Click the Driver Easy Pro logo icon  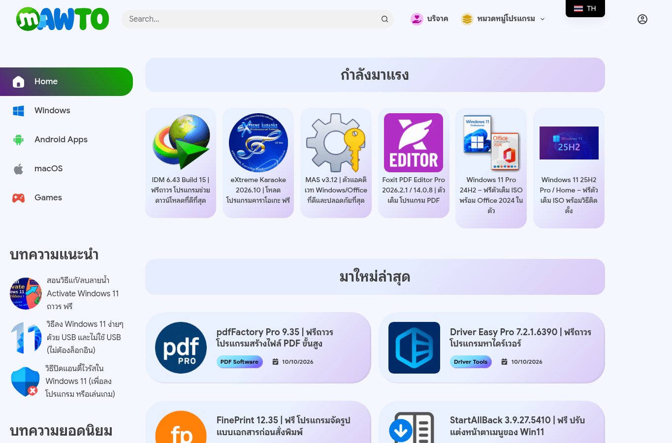[414, 348]
